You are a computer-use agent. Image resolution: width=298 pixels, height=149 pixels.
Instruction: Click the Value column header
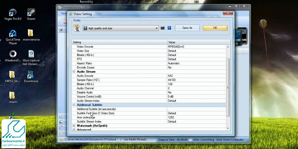point(199,42)
